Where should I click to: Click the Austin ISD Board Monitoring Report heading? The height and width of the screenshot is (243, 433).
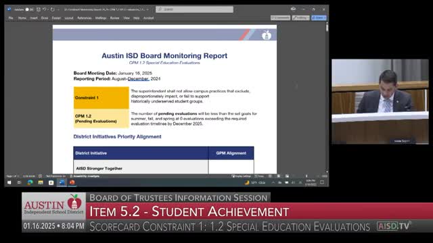(x=164, y=55)
